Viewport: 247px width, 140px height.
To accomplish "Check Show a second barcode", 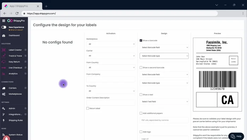I will tap(141, 68).
